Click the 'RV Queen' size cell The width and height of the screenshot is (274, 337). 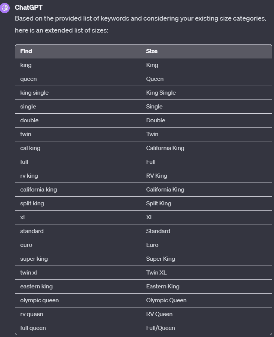click(x=159, y=314)
